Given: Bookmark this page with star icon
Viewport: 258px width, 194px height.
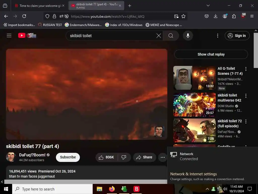Looking at the screenshot, I should coord(183,16).
